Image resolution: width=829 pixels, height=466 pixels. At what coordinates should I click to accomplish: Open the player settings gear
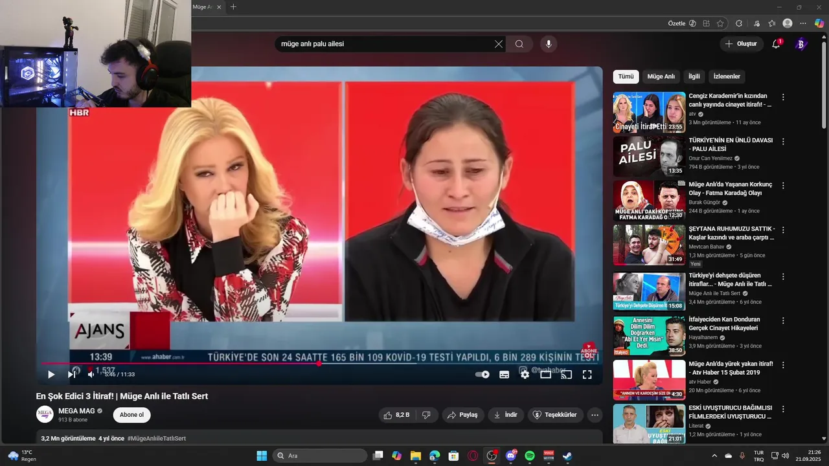[x=525, y=374]
